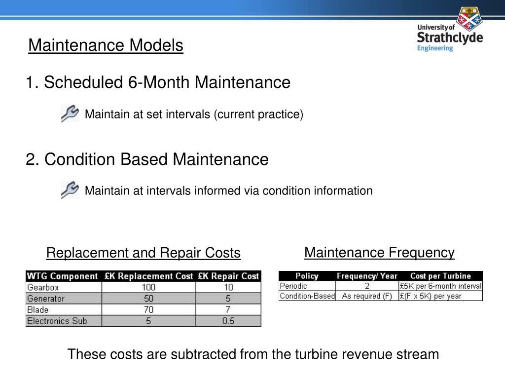505x379 pixels.
Task: Click the Periodic frequency value '2'
Action: pos(367,286)
